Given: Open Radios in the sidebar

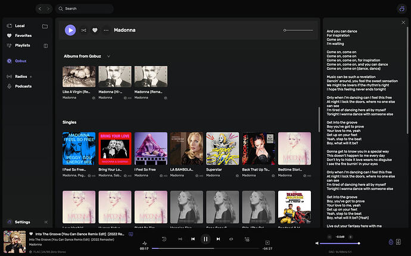Looking at the screenshot, I should tap(21, 77).
